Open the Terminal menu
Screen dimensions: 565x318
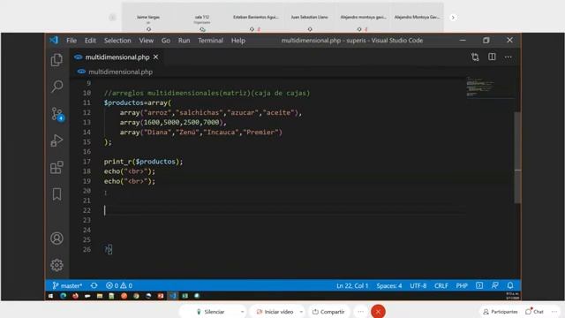(210, 41)
